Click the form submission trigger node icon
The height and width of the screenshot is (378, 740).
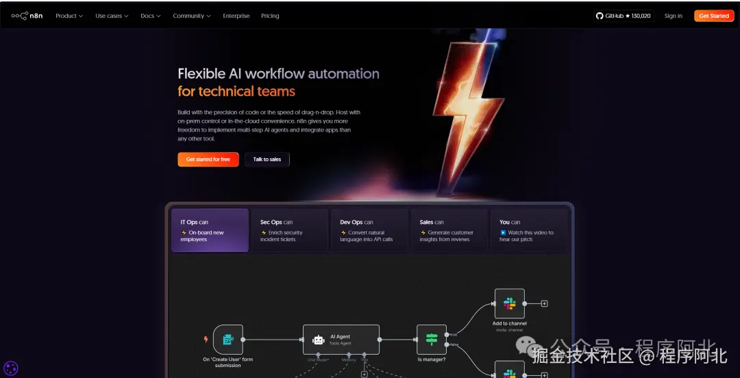click(x=228, y=339)
